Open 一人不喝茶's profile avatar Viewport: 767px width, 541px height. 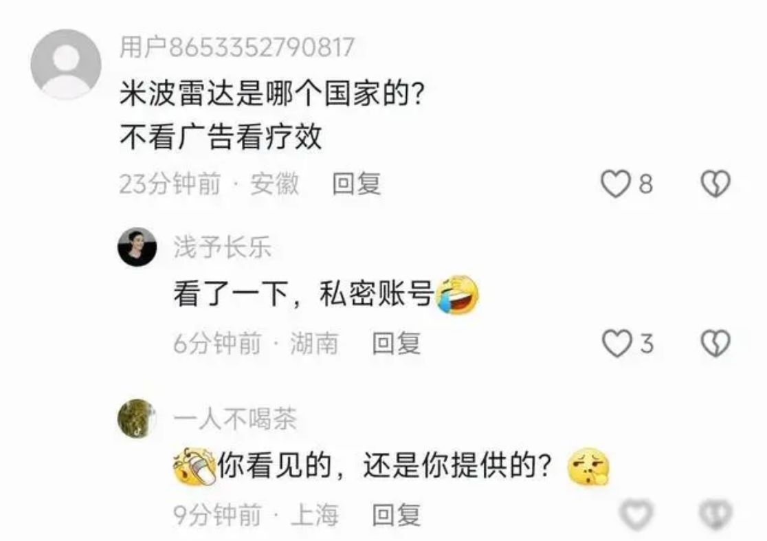[x=137, y=418]
